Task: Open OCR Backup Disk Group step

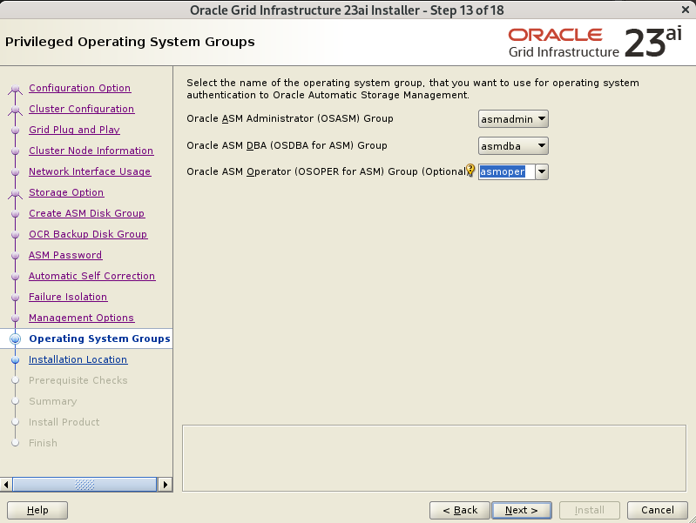Action: [88, 234]
